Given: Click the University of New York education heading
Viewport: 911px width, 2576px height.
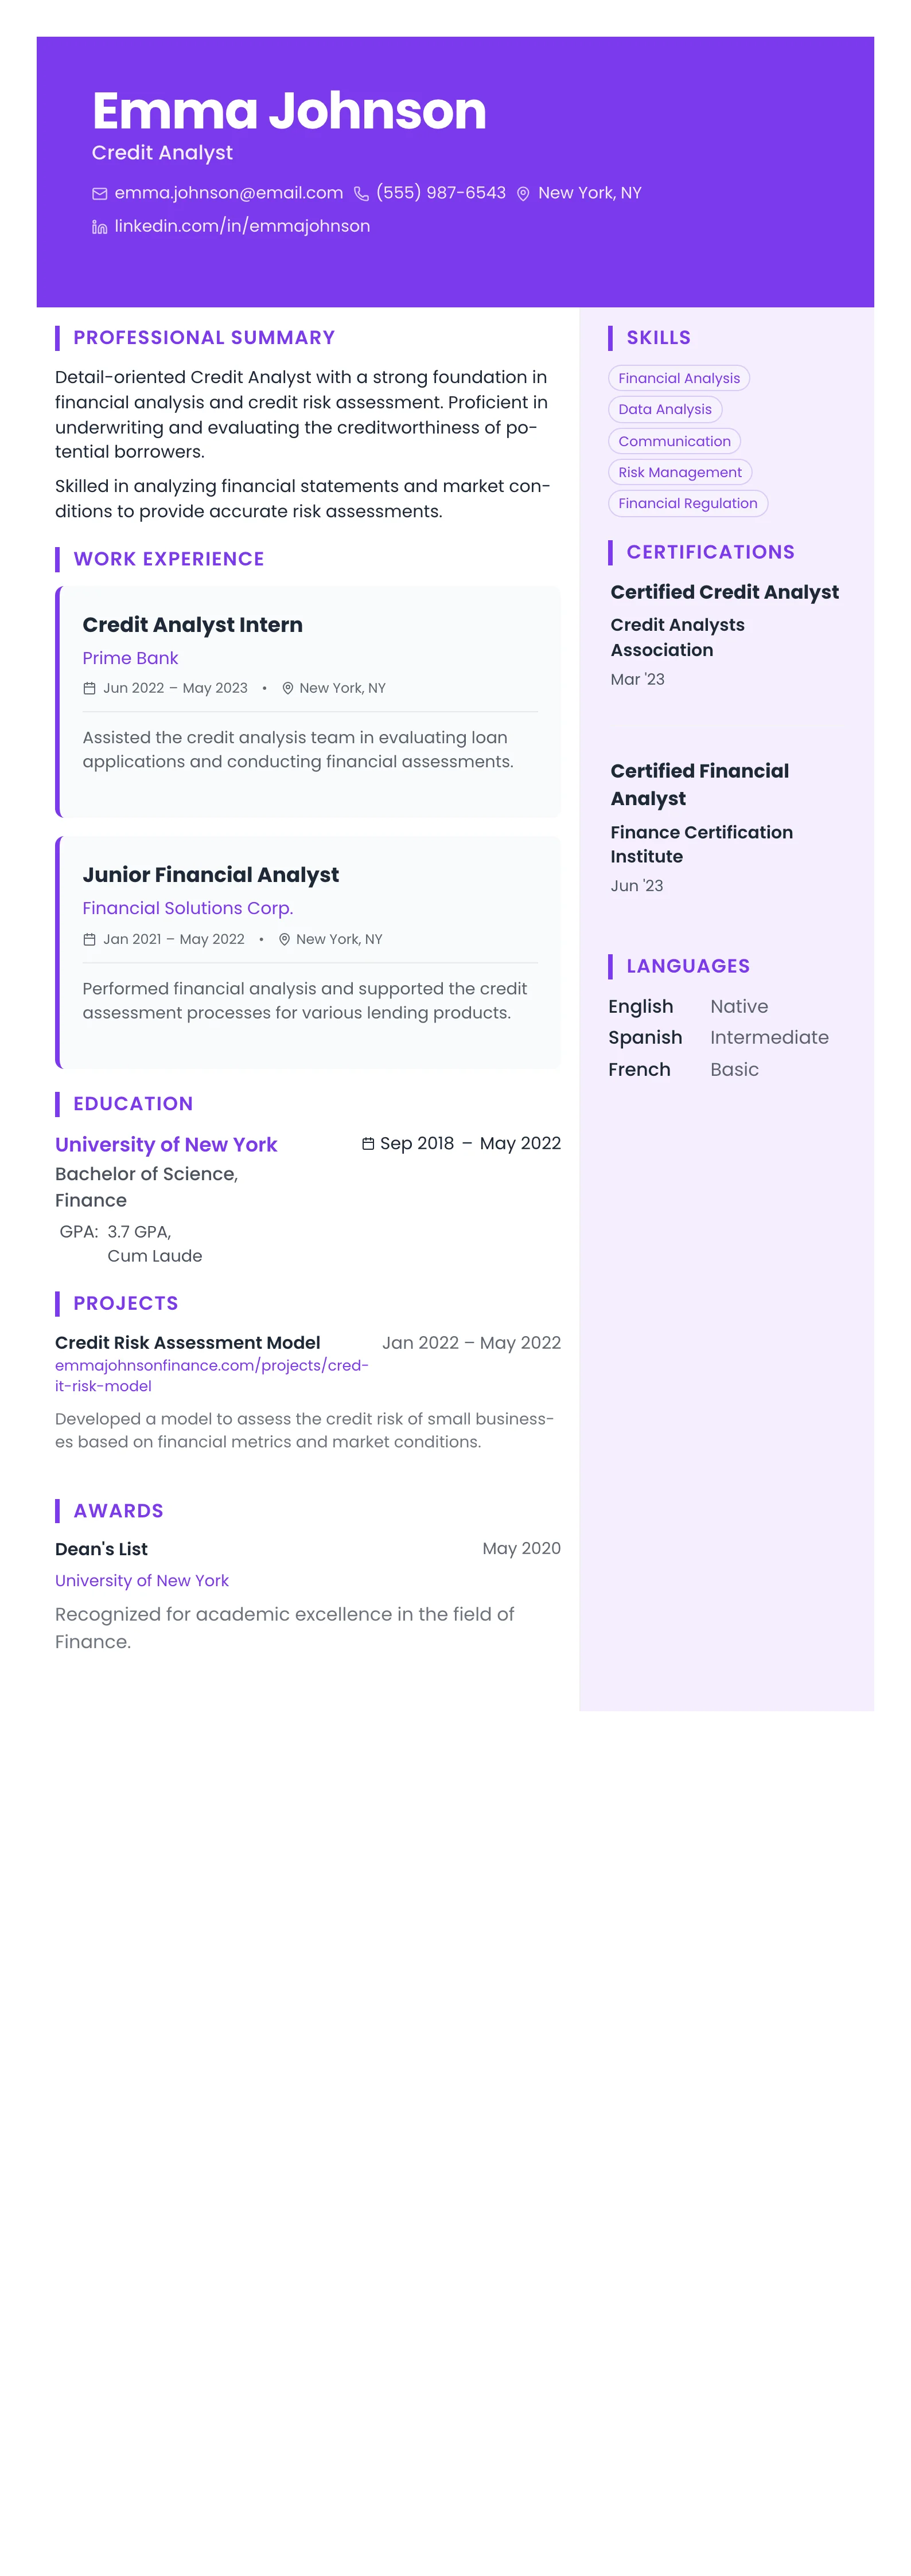Looking at the screenshot, I should click(x=166, y=1144).
